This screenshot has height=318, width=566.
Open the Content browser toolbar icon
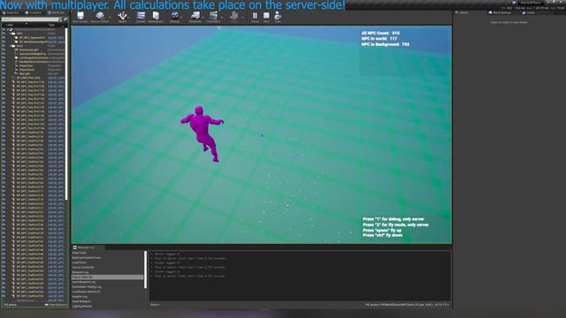click(141, 16)
